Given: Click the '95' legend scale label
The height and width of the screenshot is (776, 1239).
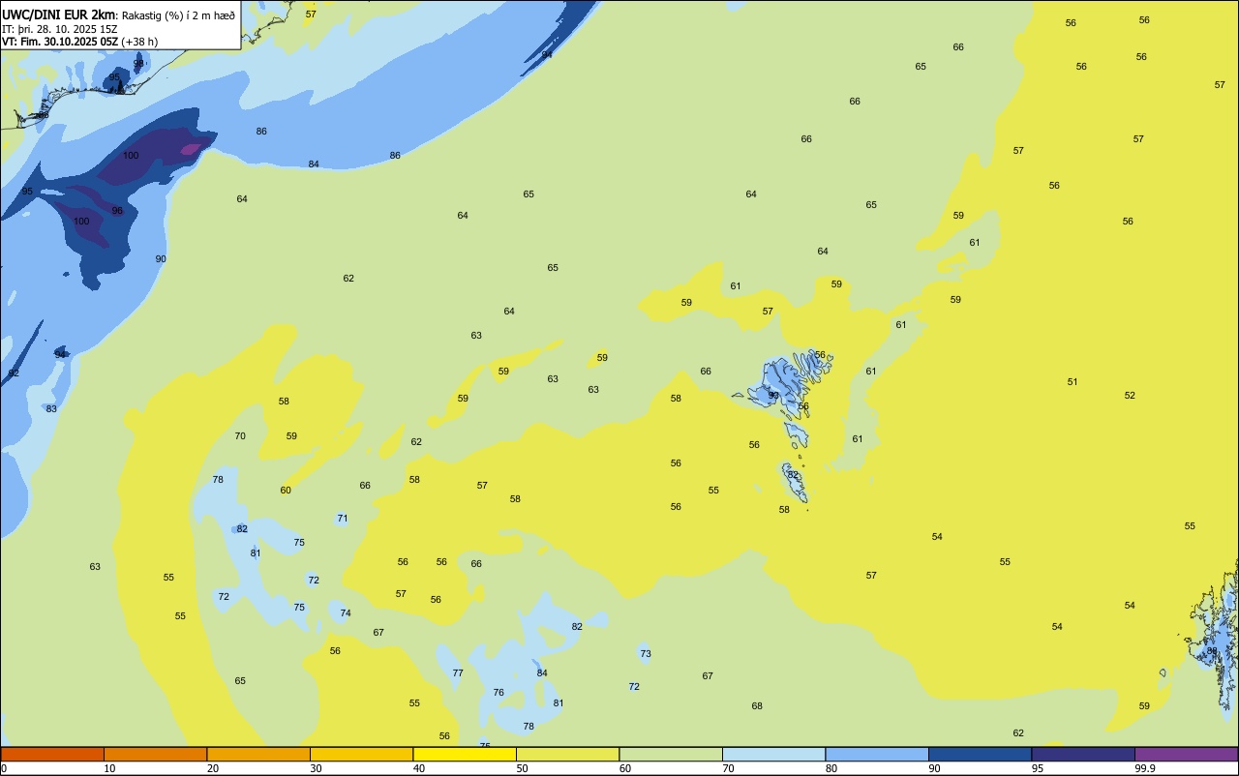Looking at the screenshot, I should coord(1038,768).
